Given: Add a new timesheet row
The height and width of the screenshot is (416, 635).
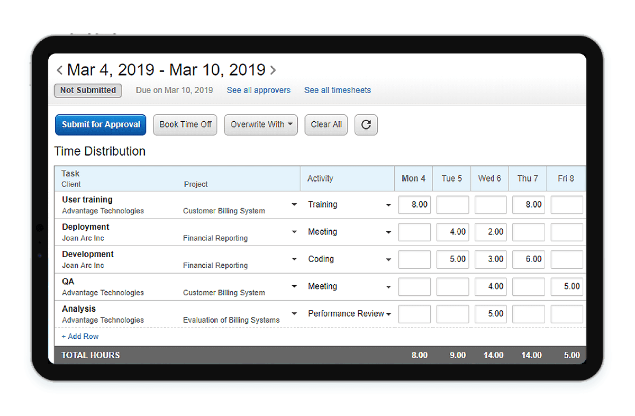Looking at the screenshot, I should tap(80, 336).
